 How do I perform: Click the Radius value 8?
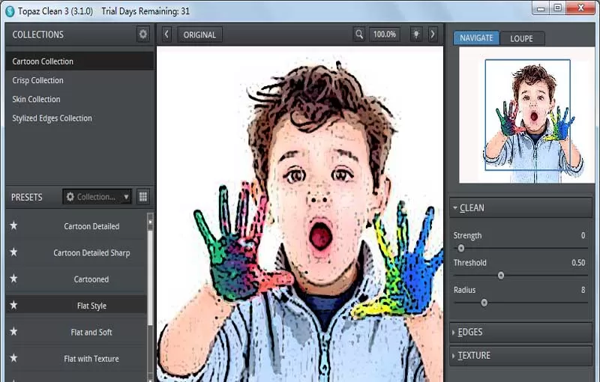click(x=583, y=290)
